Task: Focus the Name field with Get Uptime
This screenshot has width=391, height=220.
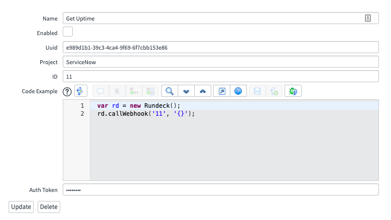Action: click(x=221, y=18)
